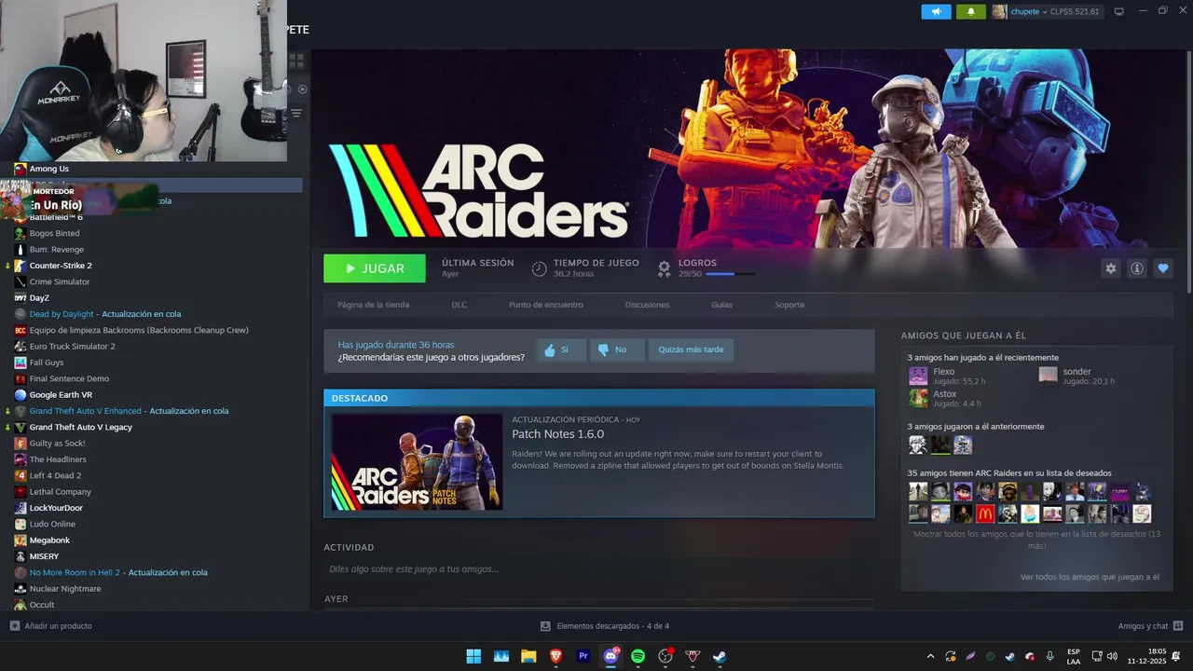Open Elementos descargados downloads status

(605, 626)
